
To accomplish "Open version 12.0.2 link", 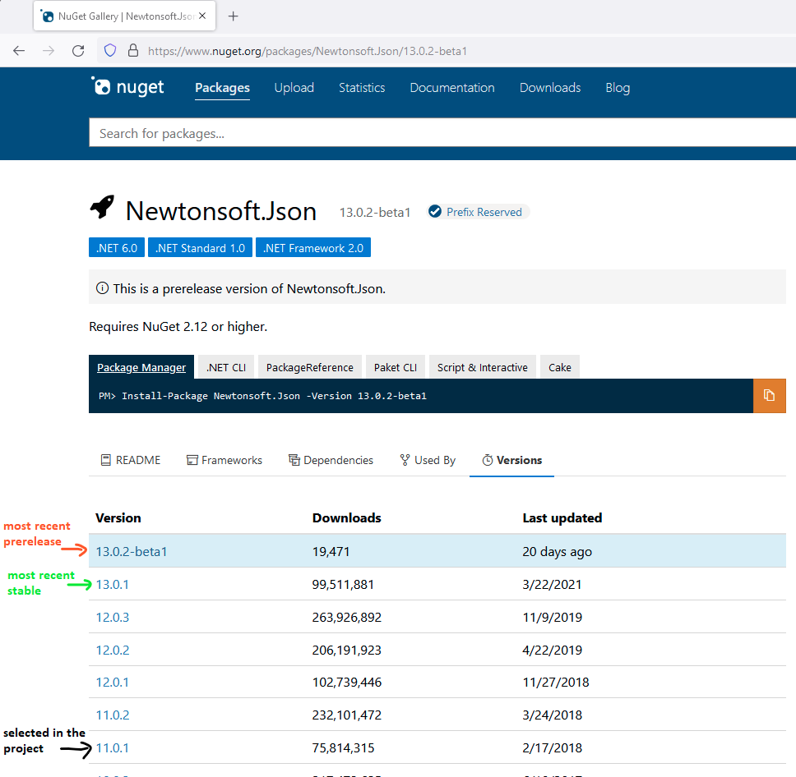I will (112, 650).
